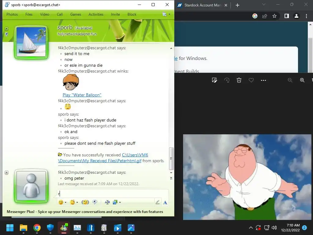Collapse sporb's display picture with the arrow
Viewport: 313px width, 235px height.
click(7, 28)
